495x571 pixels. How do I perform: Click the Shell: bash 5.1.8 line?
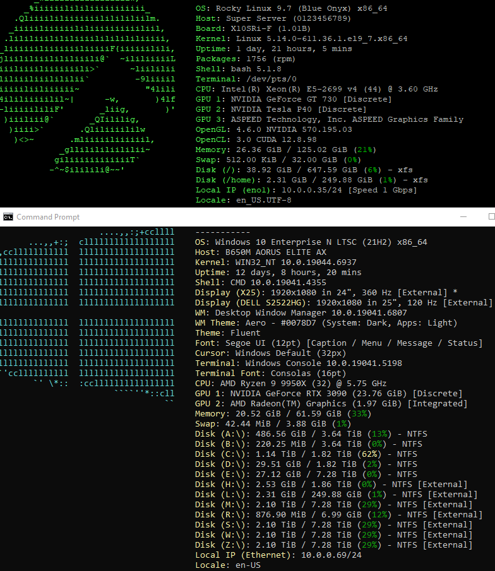(239, 69)
